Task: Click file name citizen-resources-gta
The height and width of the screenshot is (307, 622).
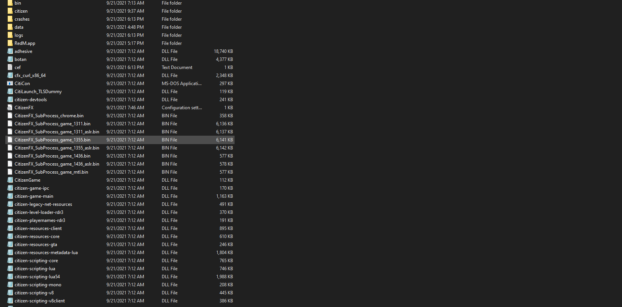Action: 36,244
